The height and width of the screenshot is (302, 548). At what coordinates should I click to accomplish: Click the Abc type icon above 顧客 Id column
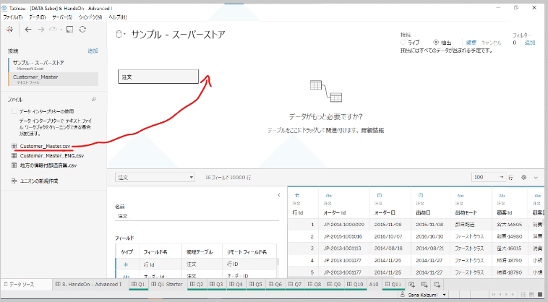[x=502, y=196]
